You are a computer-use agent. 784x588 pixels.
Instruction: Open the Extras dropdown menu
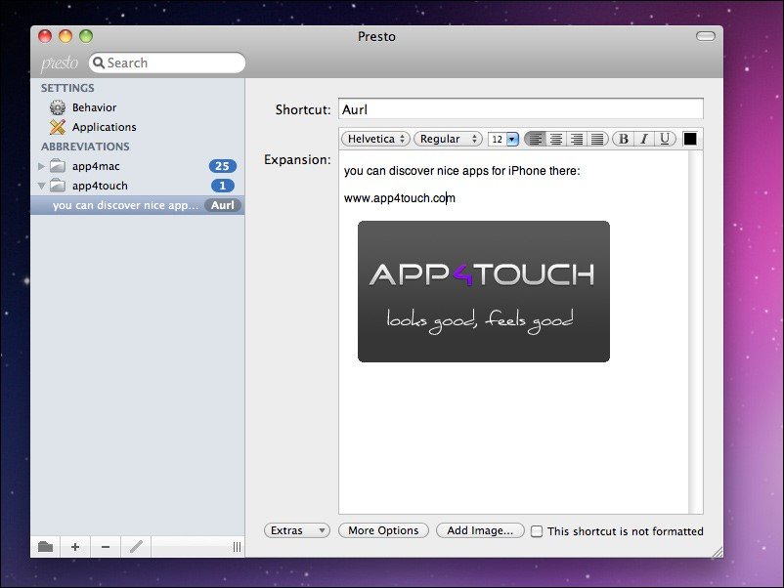297,530
